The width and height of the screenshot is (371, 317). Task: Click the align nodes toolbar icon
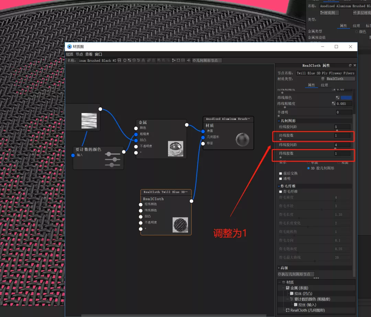(174, 60)
